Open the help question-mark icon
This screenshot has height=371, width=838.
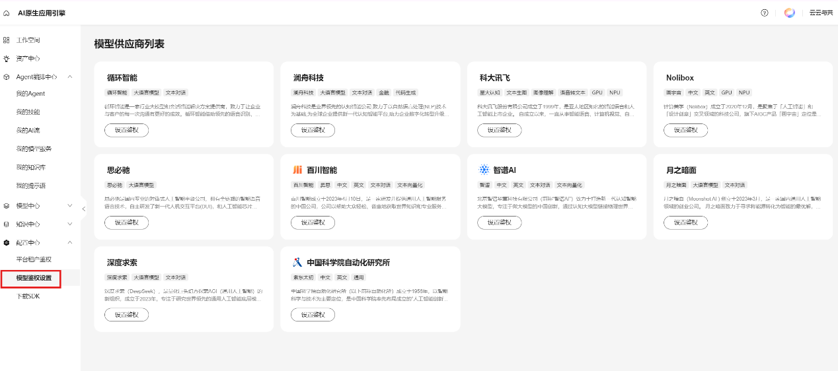(x=765, y=13)
